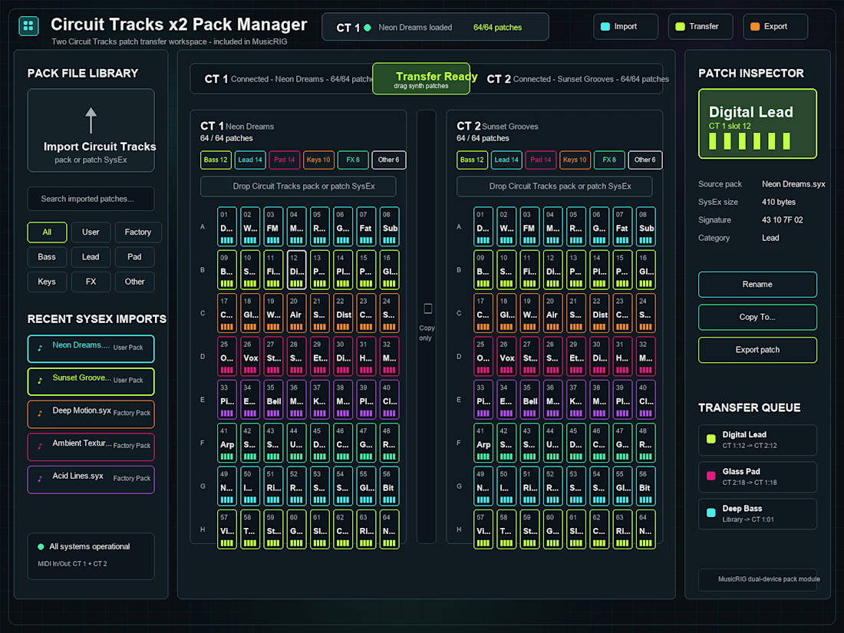Click the green Transfer indicator icon
The image size is (844, 633).
[680, 26]
